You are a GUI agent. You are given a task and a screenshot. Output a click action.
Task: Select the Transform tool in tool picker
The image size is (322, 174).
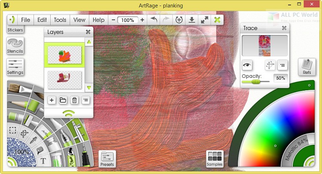pos(24,134)
